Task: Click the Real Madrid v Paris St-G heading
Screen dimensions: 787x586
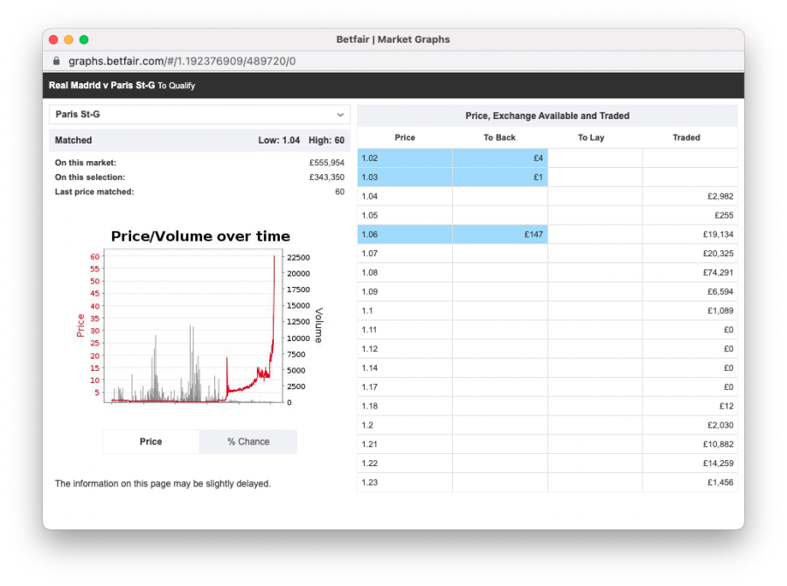Action: coord(102,86)
